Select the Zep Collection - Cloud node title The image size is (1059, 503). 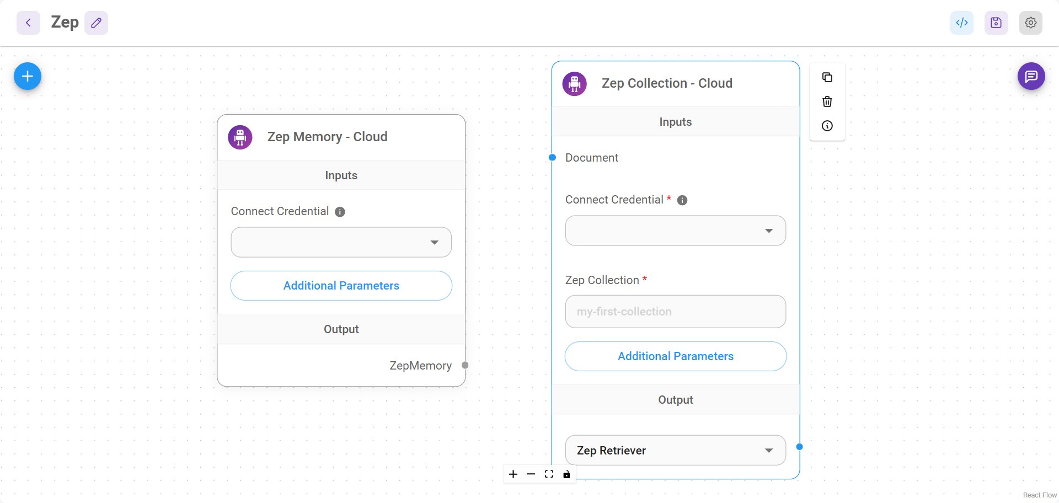click(x=667, y=83)
